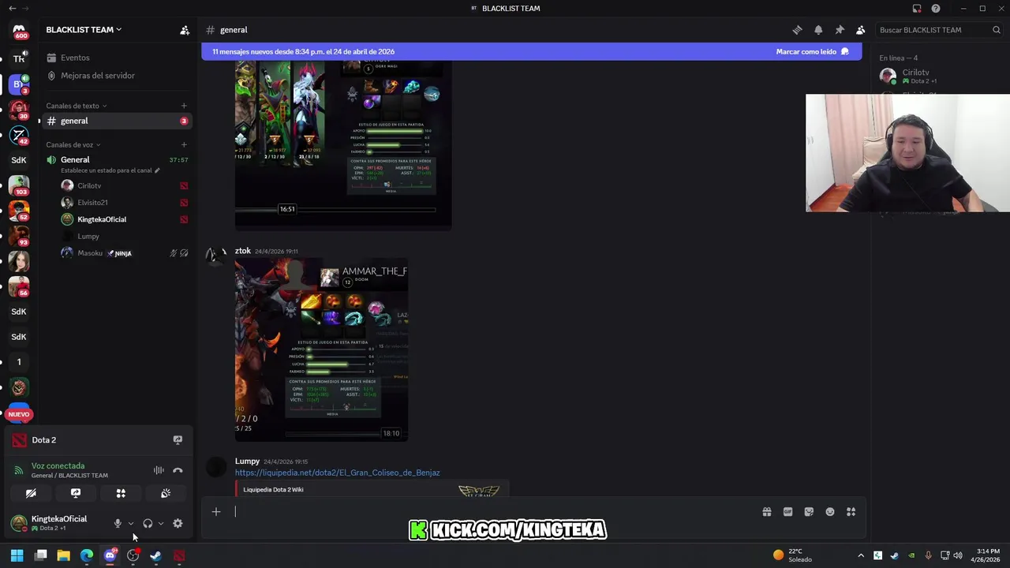Viewport: 1010px width, 568px height.
Task: Click ztok username in chat
Action: [x=242, y=251]
